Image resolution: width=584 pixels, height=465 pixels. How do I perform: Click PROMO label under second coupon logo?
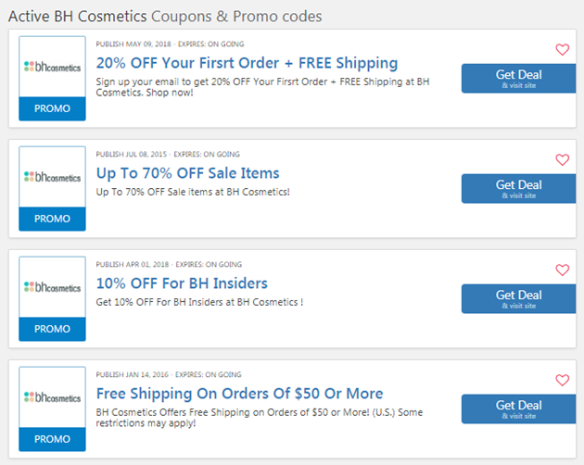point(52,219)
